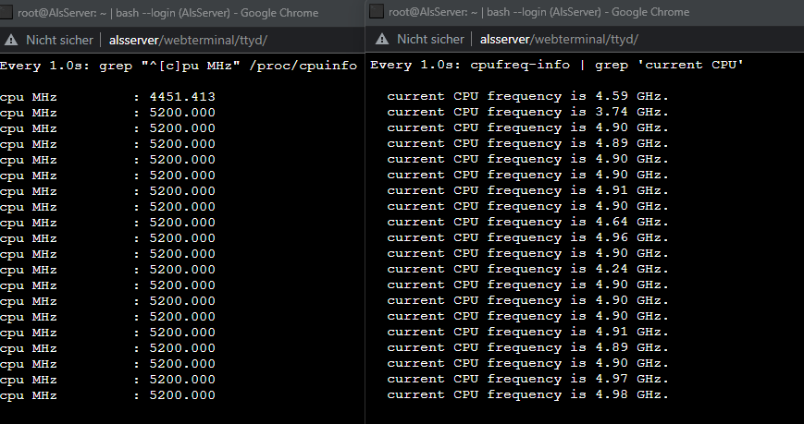Viewport: 804px width, 424px height.
Task: Click the 4.98 GHz frequency line
Action: 528,394
